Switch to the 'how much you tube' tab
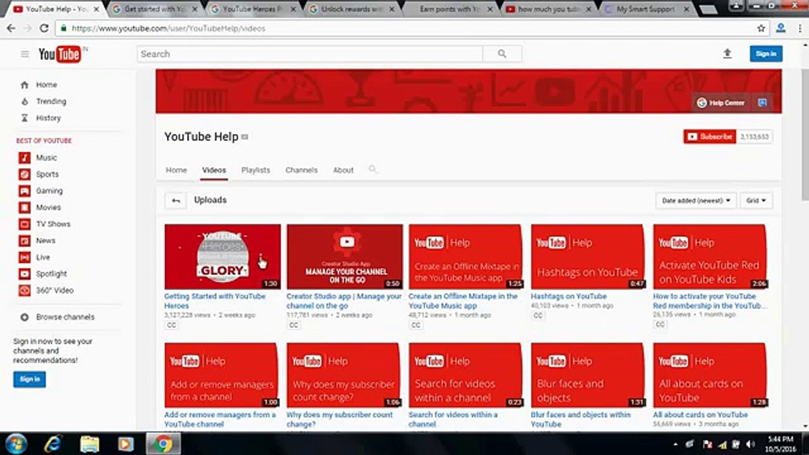Screen dimensions: 809x455 549,9
